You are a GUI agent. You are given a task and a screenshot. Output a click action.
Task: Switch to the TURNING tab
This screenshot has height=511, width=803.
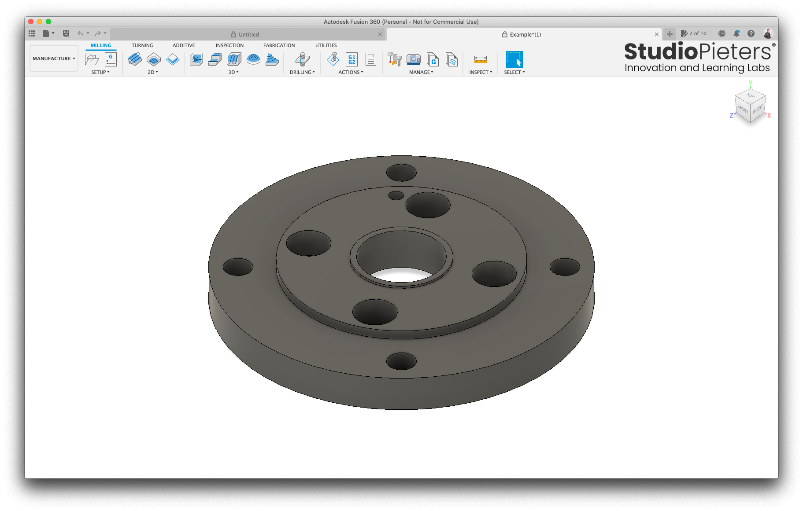point(142,45)
